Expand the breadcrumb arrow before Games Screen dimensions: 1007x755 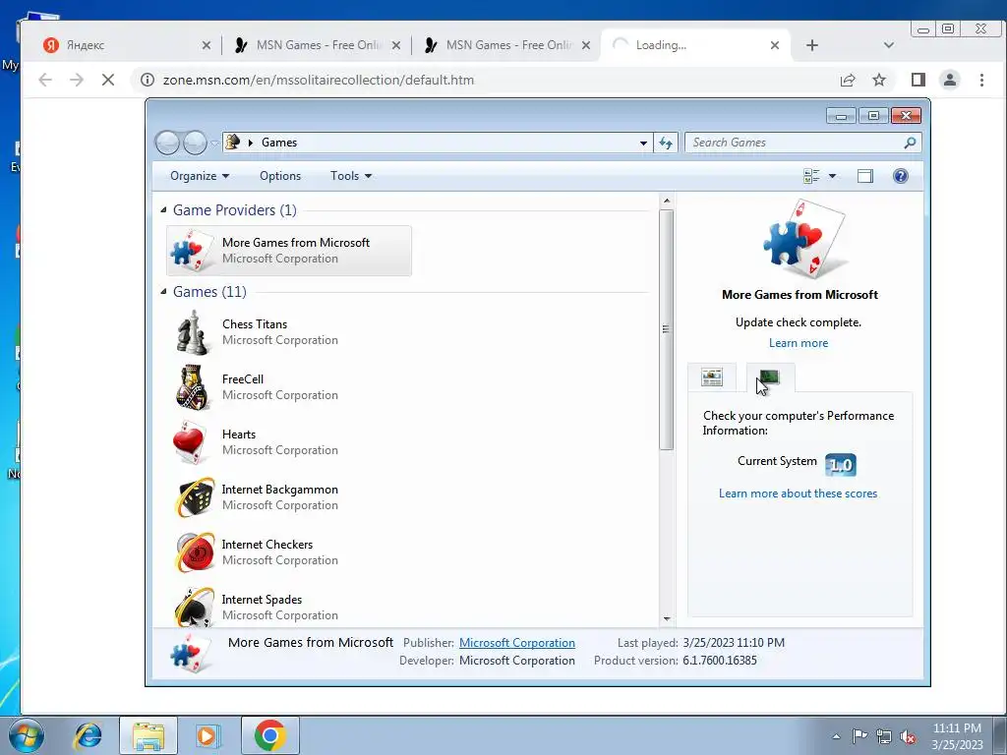(251, 143)
